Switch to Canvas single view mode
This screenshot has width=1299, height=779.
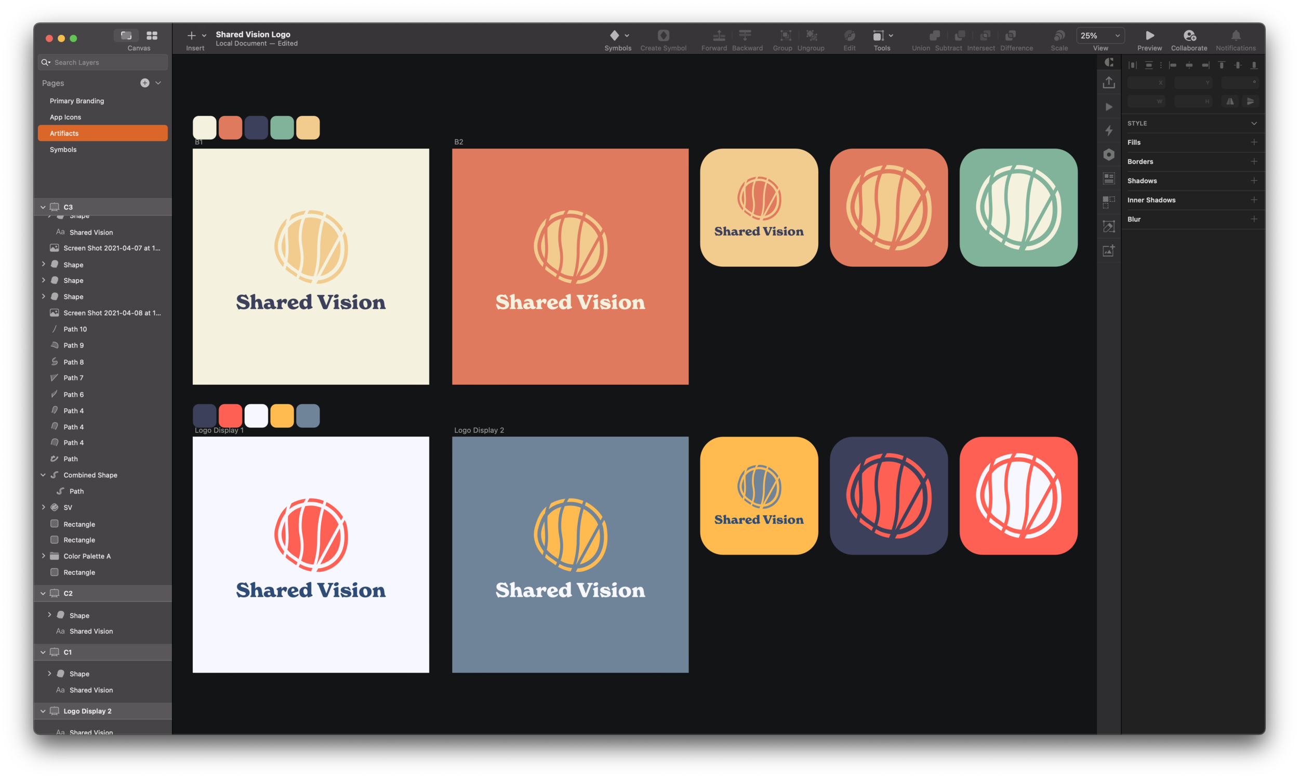(126, 35)
